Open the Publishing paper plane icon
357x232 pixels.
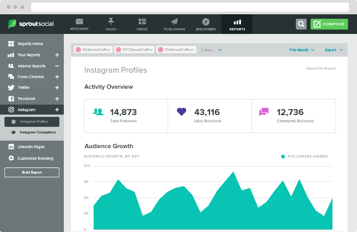[x=174, y=21]
